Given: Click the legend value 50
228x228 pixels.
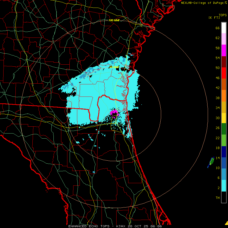Looking at the screenshot, I should click(x=218, y=68).
